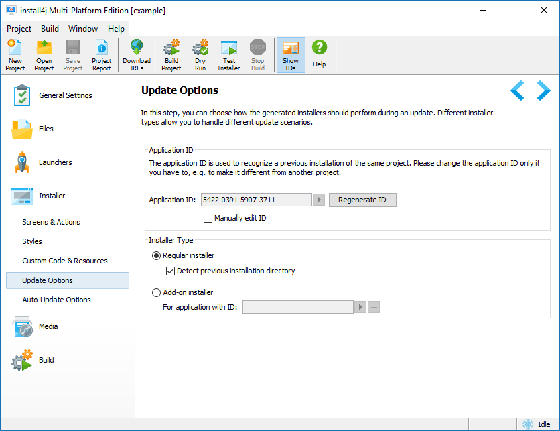Go to next step with right arrow

(543, 90)
